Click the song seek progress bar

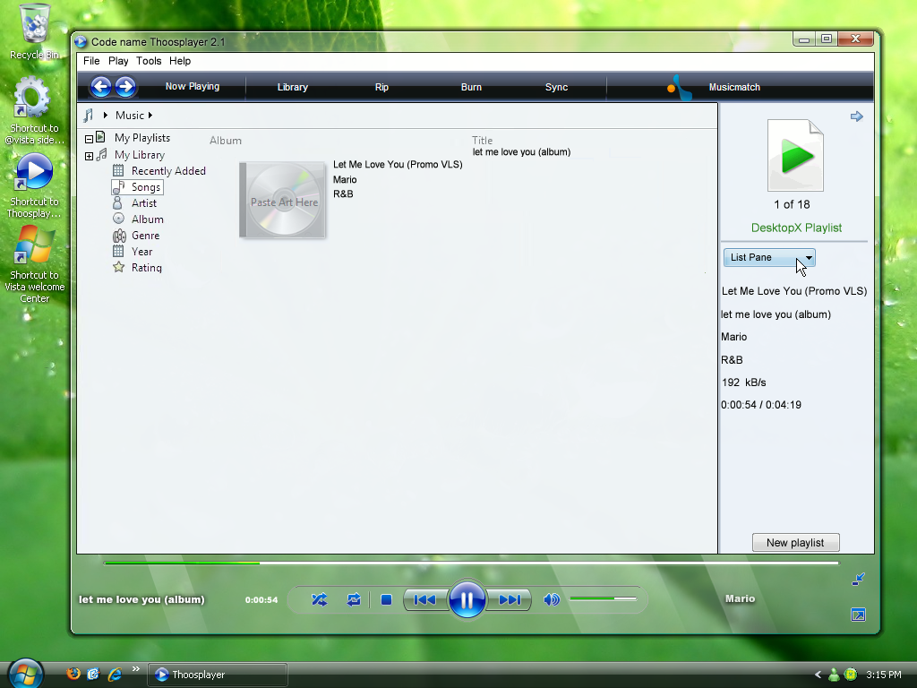pos(471,563)
